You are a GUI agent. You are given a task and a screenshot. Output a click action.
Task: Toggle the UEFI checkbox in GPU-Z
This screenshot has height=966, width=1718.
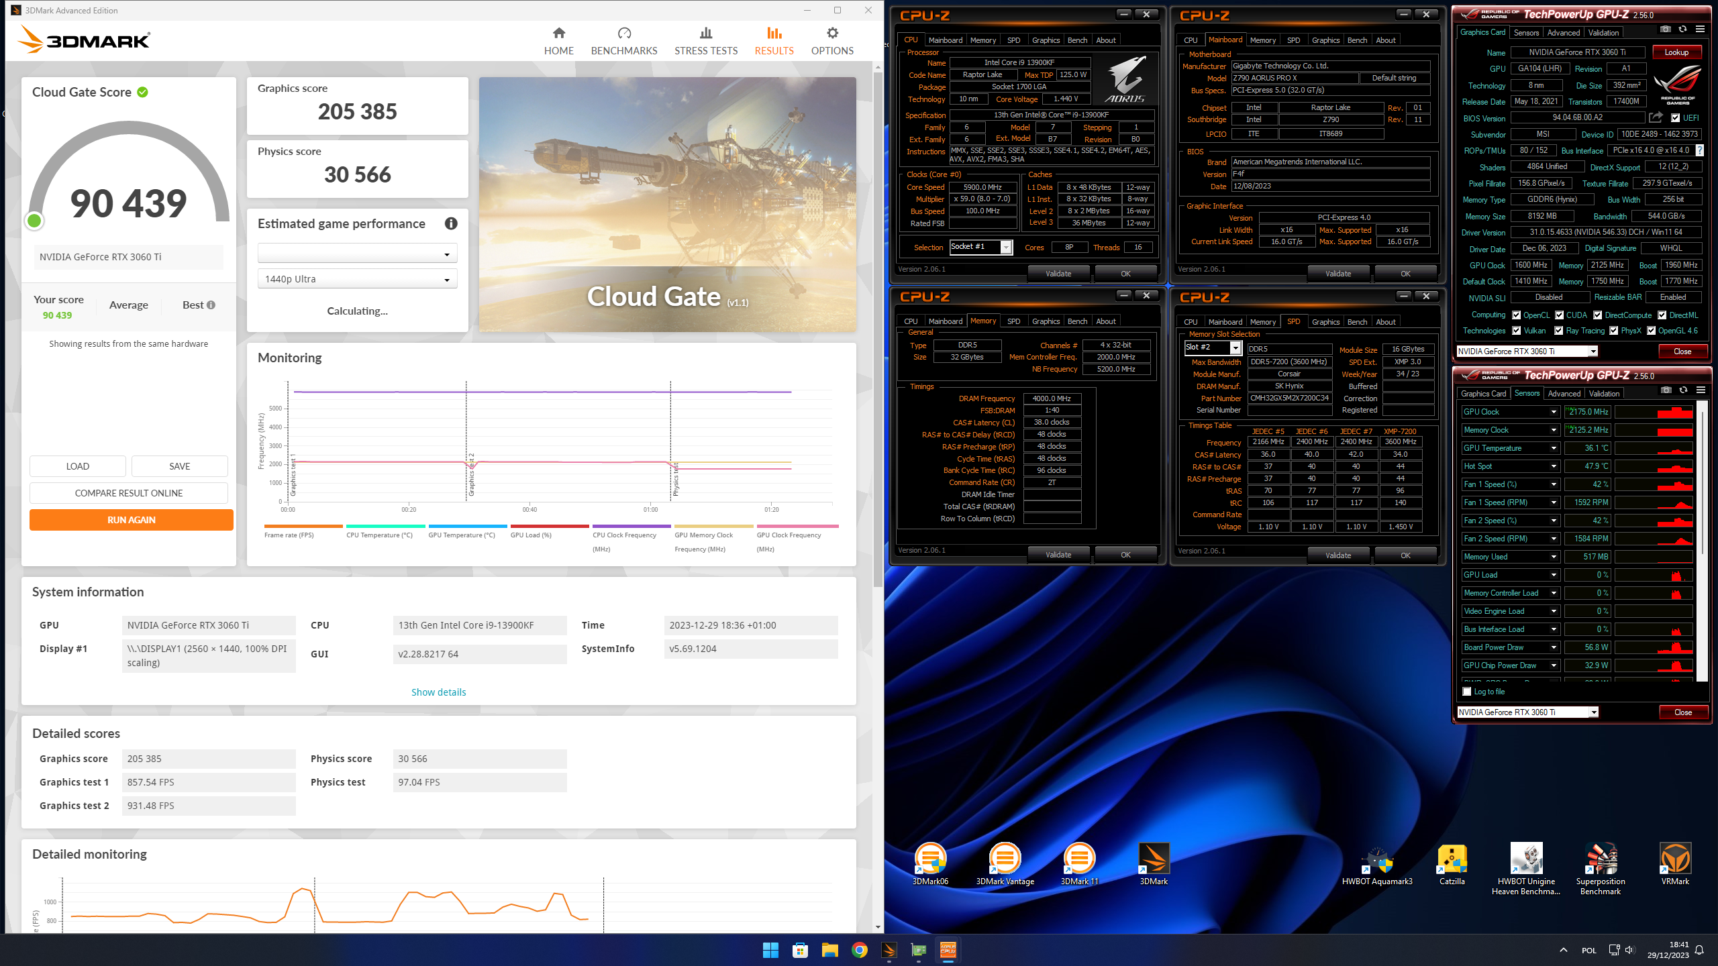pyautogui.click(x=1675, y=118)
